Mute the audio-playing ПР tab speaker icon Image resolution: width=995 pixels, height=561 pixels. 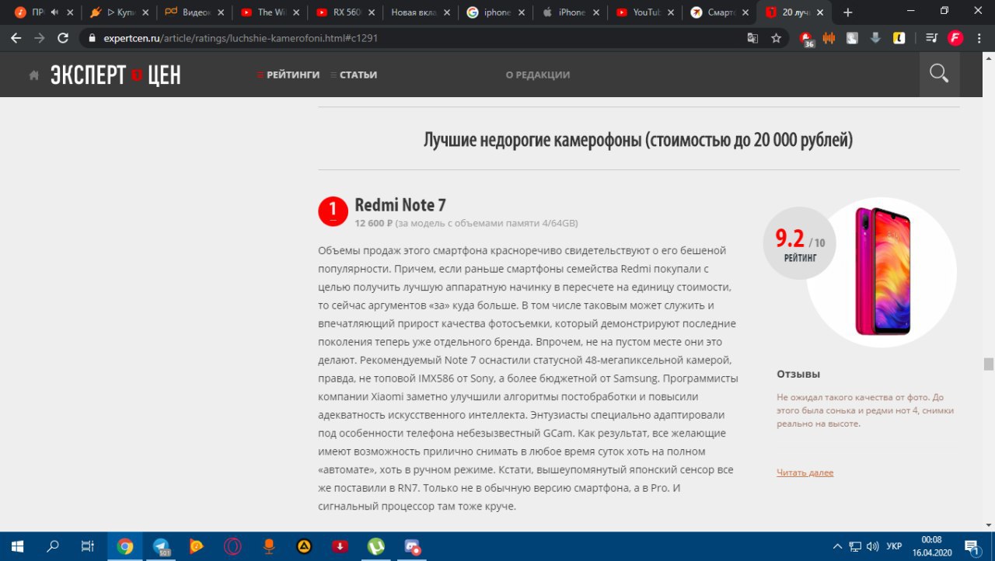coord(54,12)
